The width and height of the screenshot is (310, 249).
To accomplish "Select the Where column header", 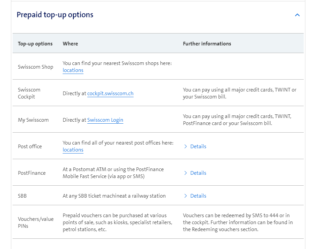I will click(x=70, y=44).
